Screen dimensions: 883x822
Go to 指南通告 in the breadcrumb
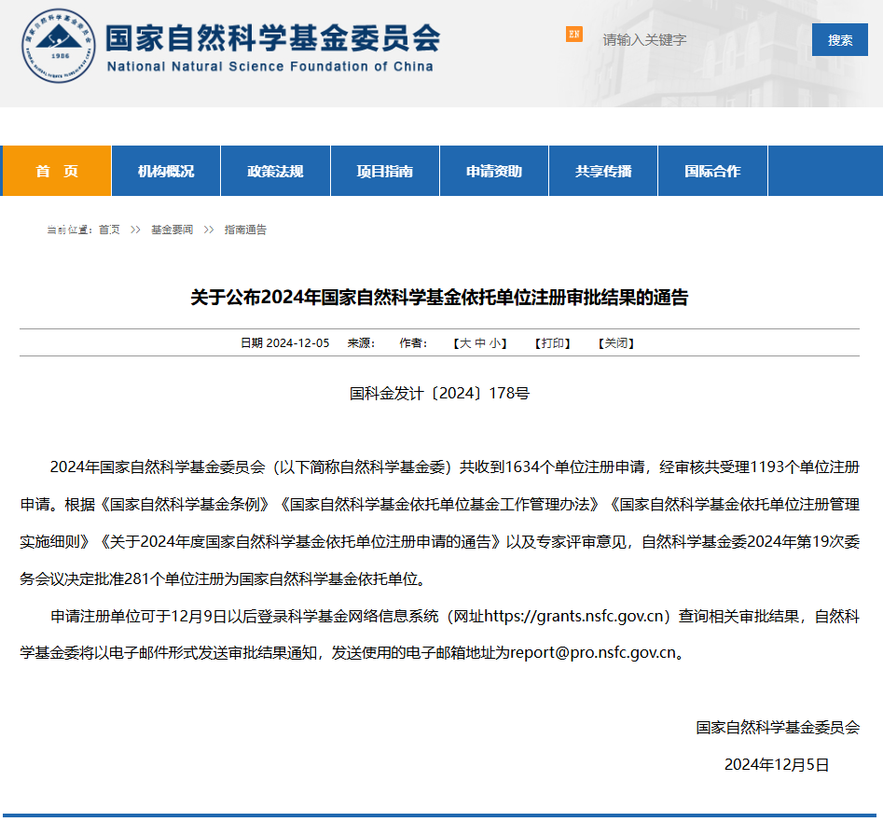(245, 230)
